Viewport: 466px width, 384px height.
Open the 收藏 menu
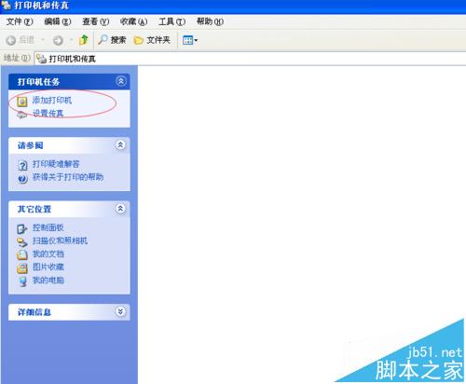133,21
